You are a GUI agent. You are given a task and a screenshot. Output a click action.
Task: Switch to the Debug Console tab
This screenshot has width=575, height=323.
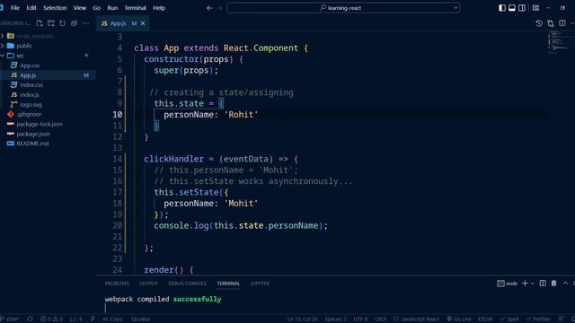[x=188, y=284]
